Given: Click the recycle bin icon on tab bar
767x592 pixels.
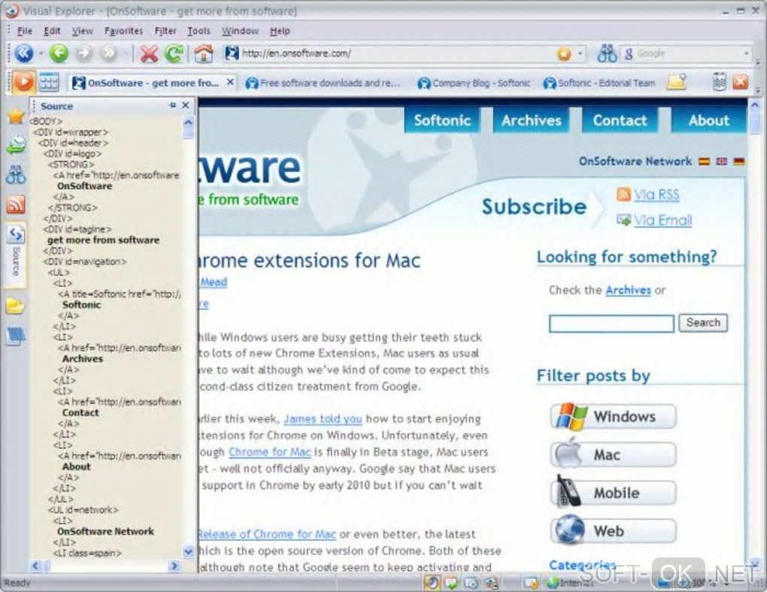Looking at the screenshot, I should pyautogui.click(x=719, y=82).
